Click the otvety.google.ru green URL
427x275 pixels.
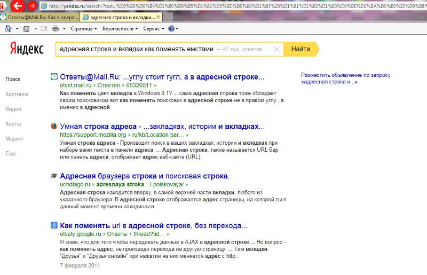click(81, 234)
